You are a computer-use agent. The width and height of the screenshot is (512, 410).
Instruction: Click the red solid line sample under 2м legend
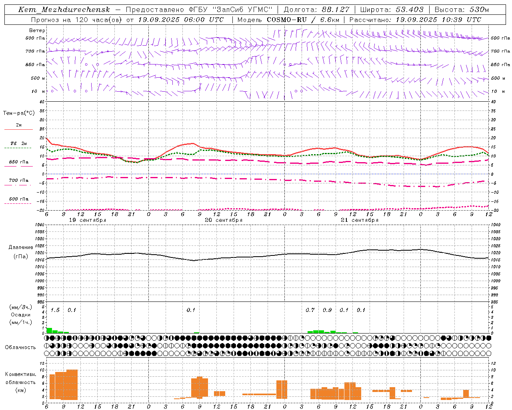(x=18, y=129)
